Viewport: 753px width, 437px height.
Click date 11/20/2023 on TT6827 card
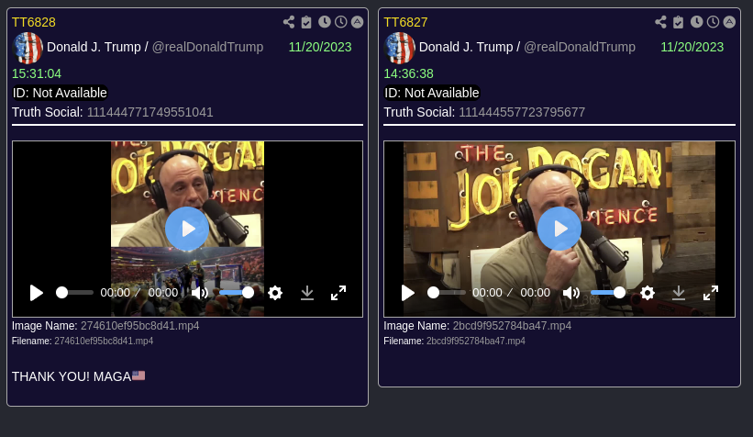tap(692, 47)
